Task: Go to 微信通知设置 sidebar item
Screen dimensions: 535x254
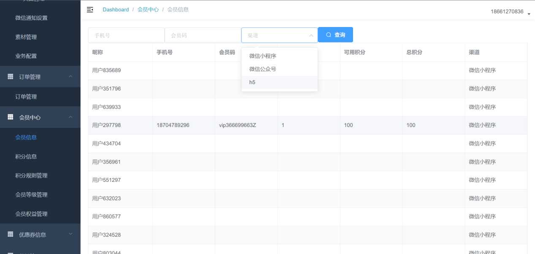Action: point(31,18)
